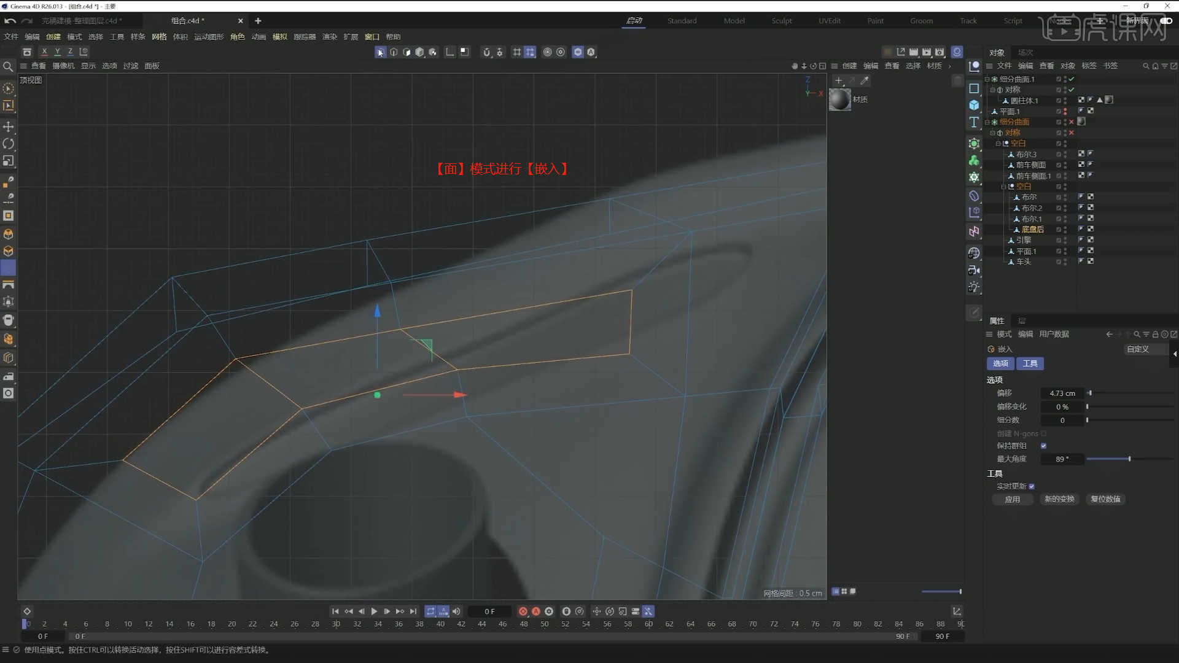Click play forward button on timeline

click(374, 611)
